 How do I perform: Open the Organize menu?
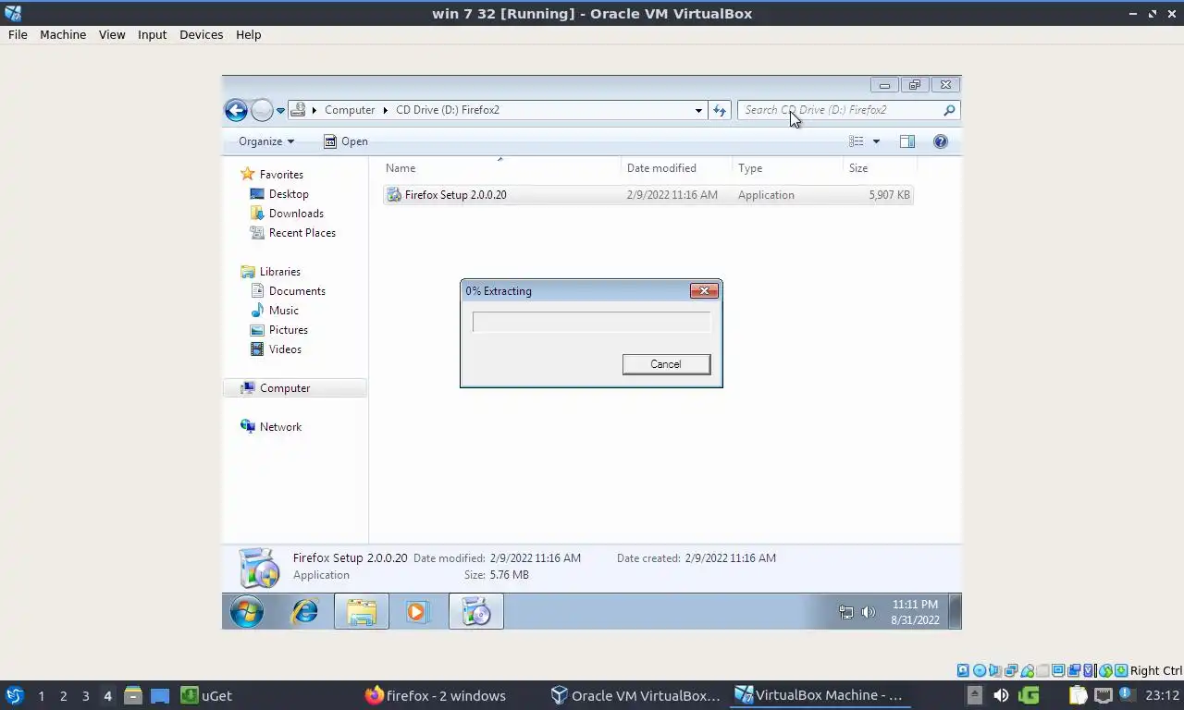click(x=266, y=141)
